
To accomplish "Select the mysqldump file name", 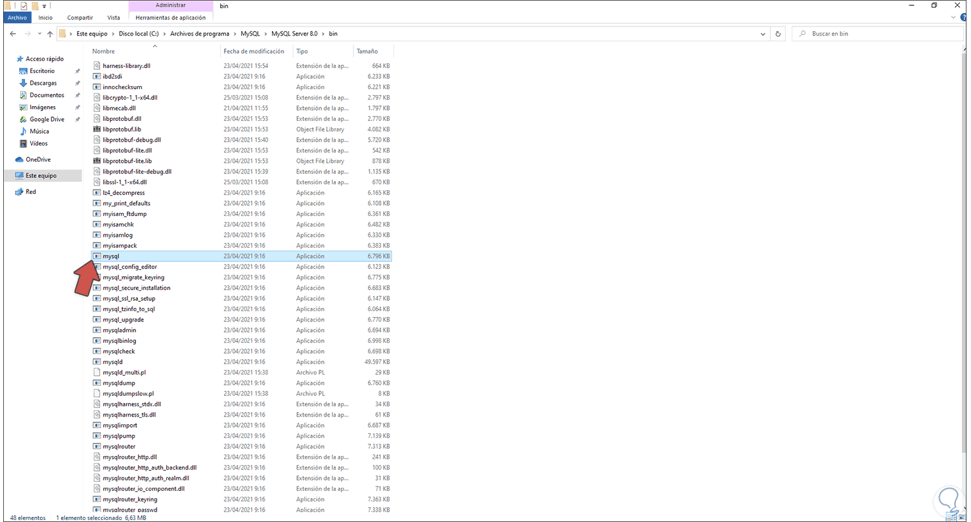I will coord(118,383).
